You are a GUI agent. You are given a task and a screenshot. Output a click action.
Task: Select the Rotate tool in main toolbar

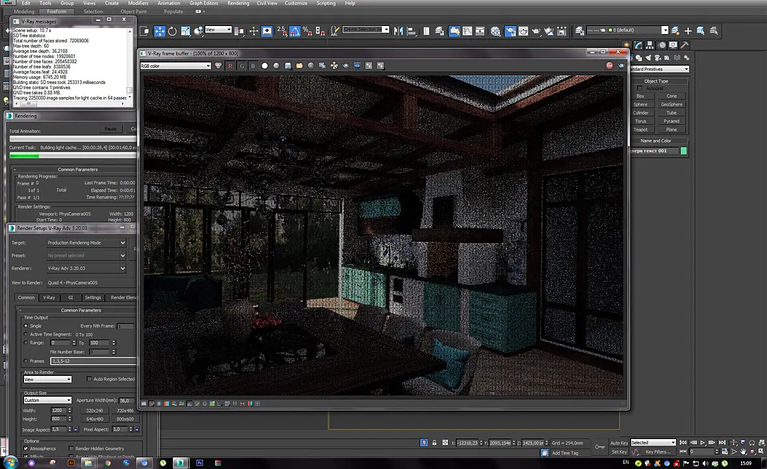(172, 31)
